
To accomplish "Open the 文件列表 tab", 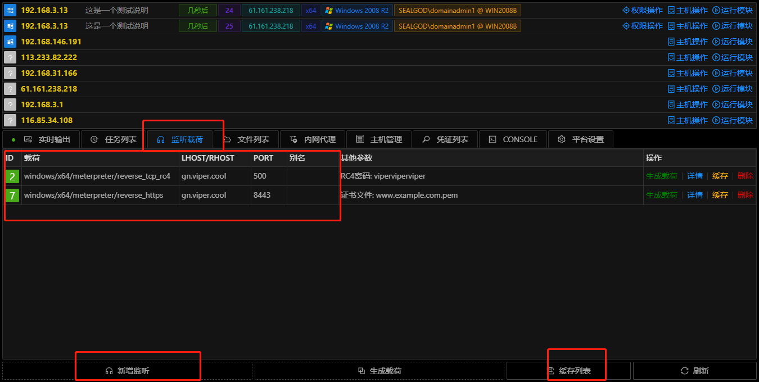I will pyautogui.click(x=246, y=139).
